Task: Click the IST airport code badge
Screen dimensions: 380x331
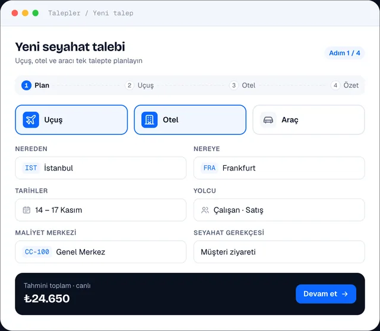Action: tap(31, 168)
